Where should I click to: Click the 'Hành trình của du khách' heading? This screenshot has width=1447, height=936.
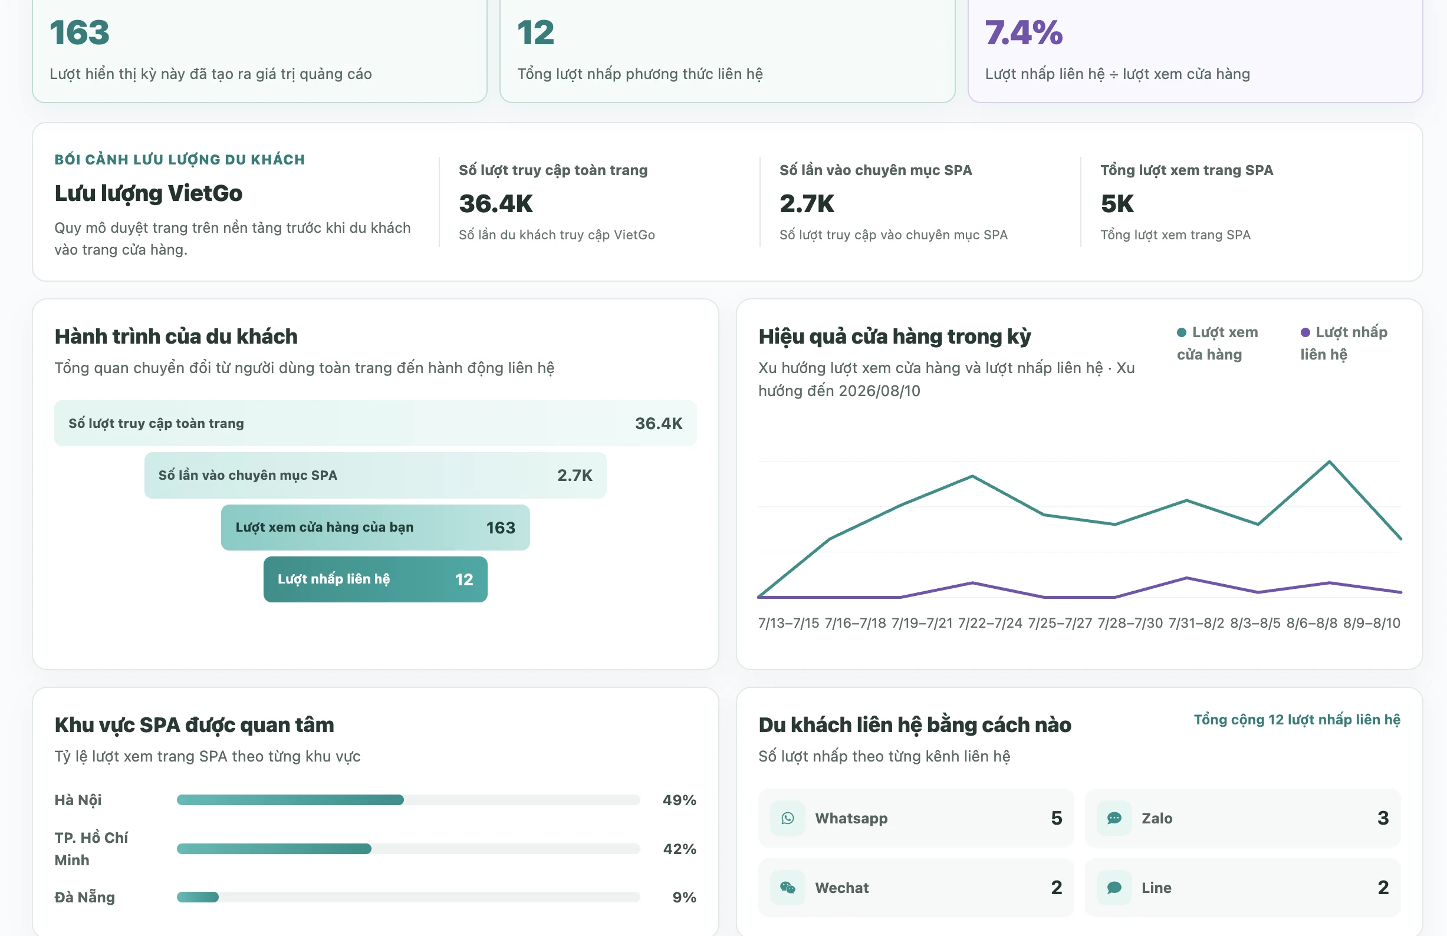[x=176, y=337]
